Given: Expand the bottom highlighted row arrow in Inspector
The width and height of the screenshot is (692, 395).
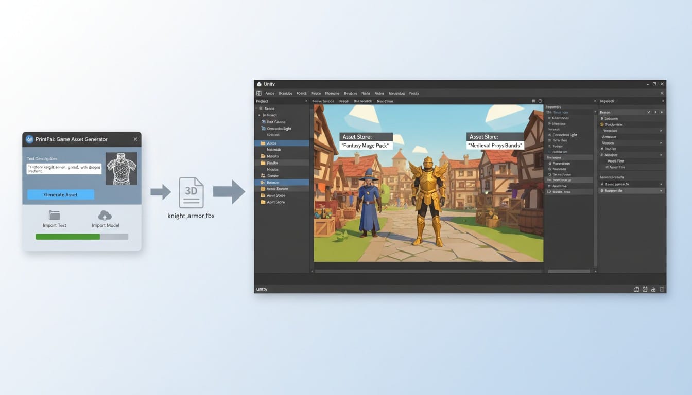Looking at the screenshot, I should [661, 191].
